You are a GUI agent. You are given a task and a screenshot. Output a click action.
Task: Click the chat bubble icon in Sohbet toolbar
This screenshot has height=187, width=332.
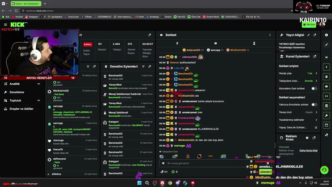click(216, 43)
